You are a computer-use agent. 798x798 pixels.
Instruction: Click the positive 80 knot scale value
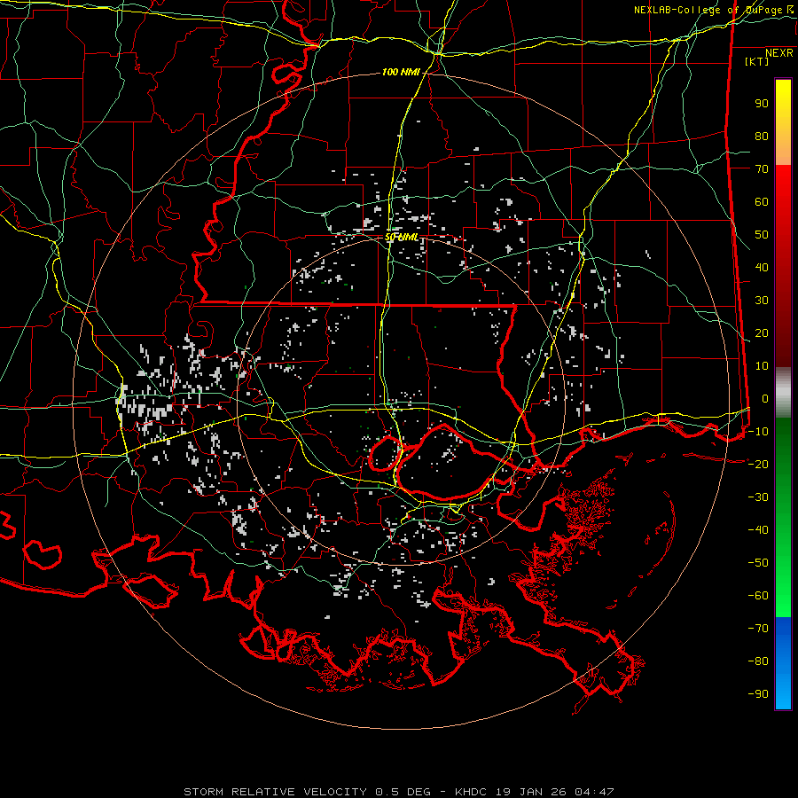pos(762,136)
